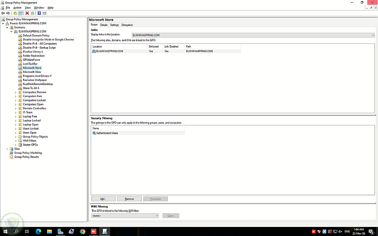Select the Laptop Open OU
378x236 pixels.
click(31, 125)
